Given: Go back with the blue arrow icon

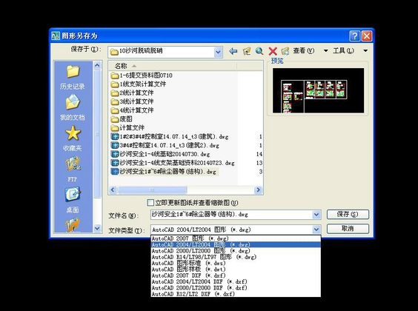Looking at the screenshot, I should click(233, 51).
